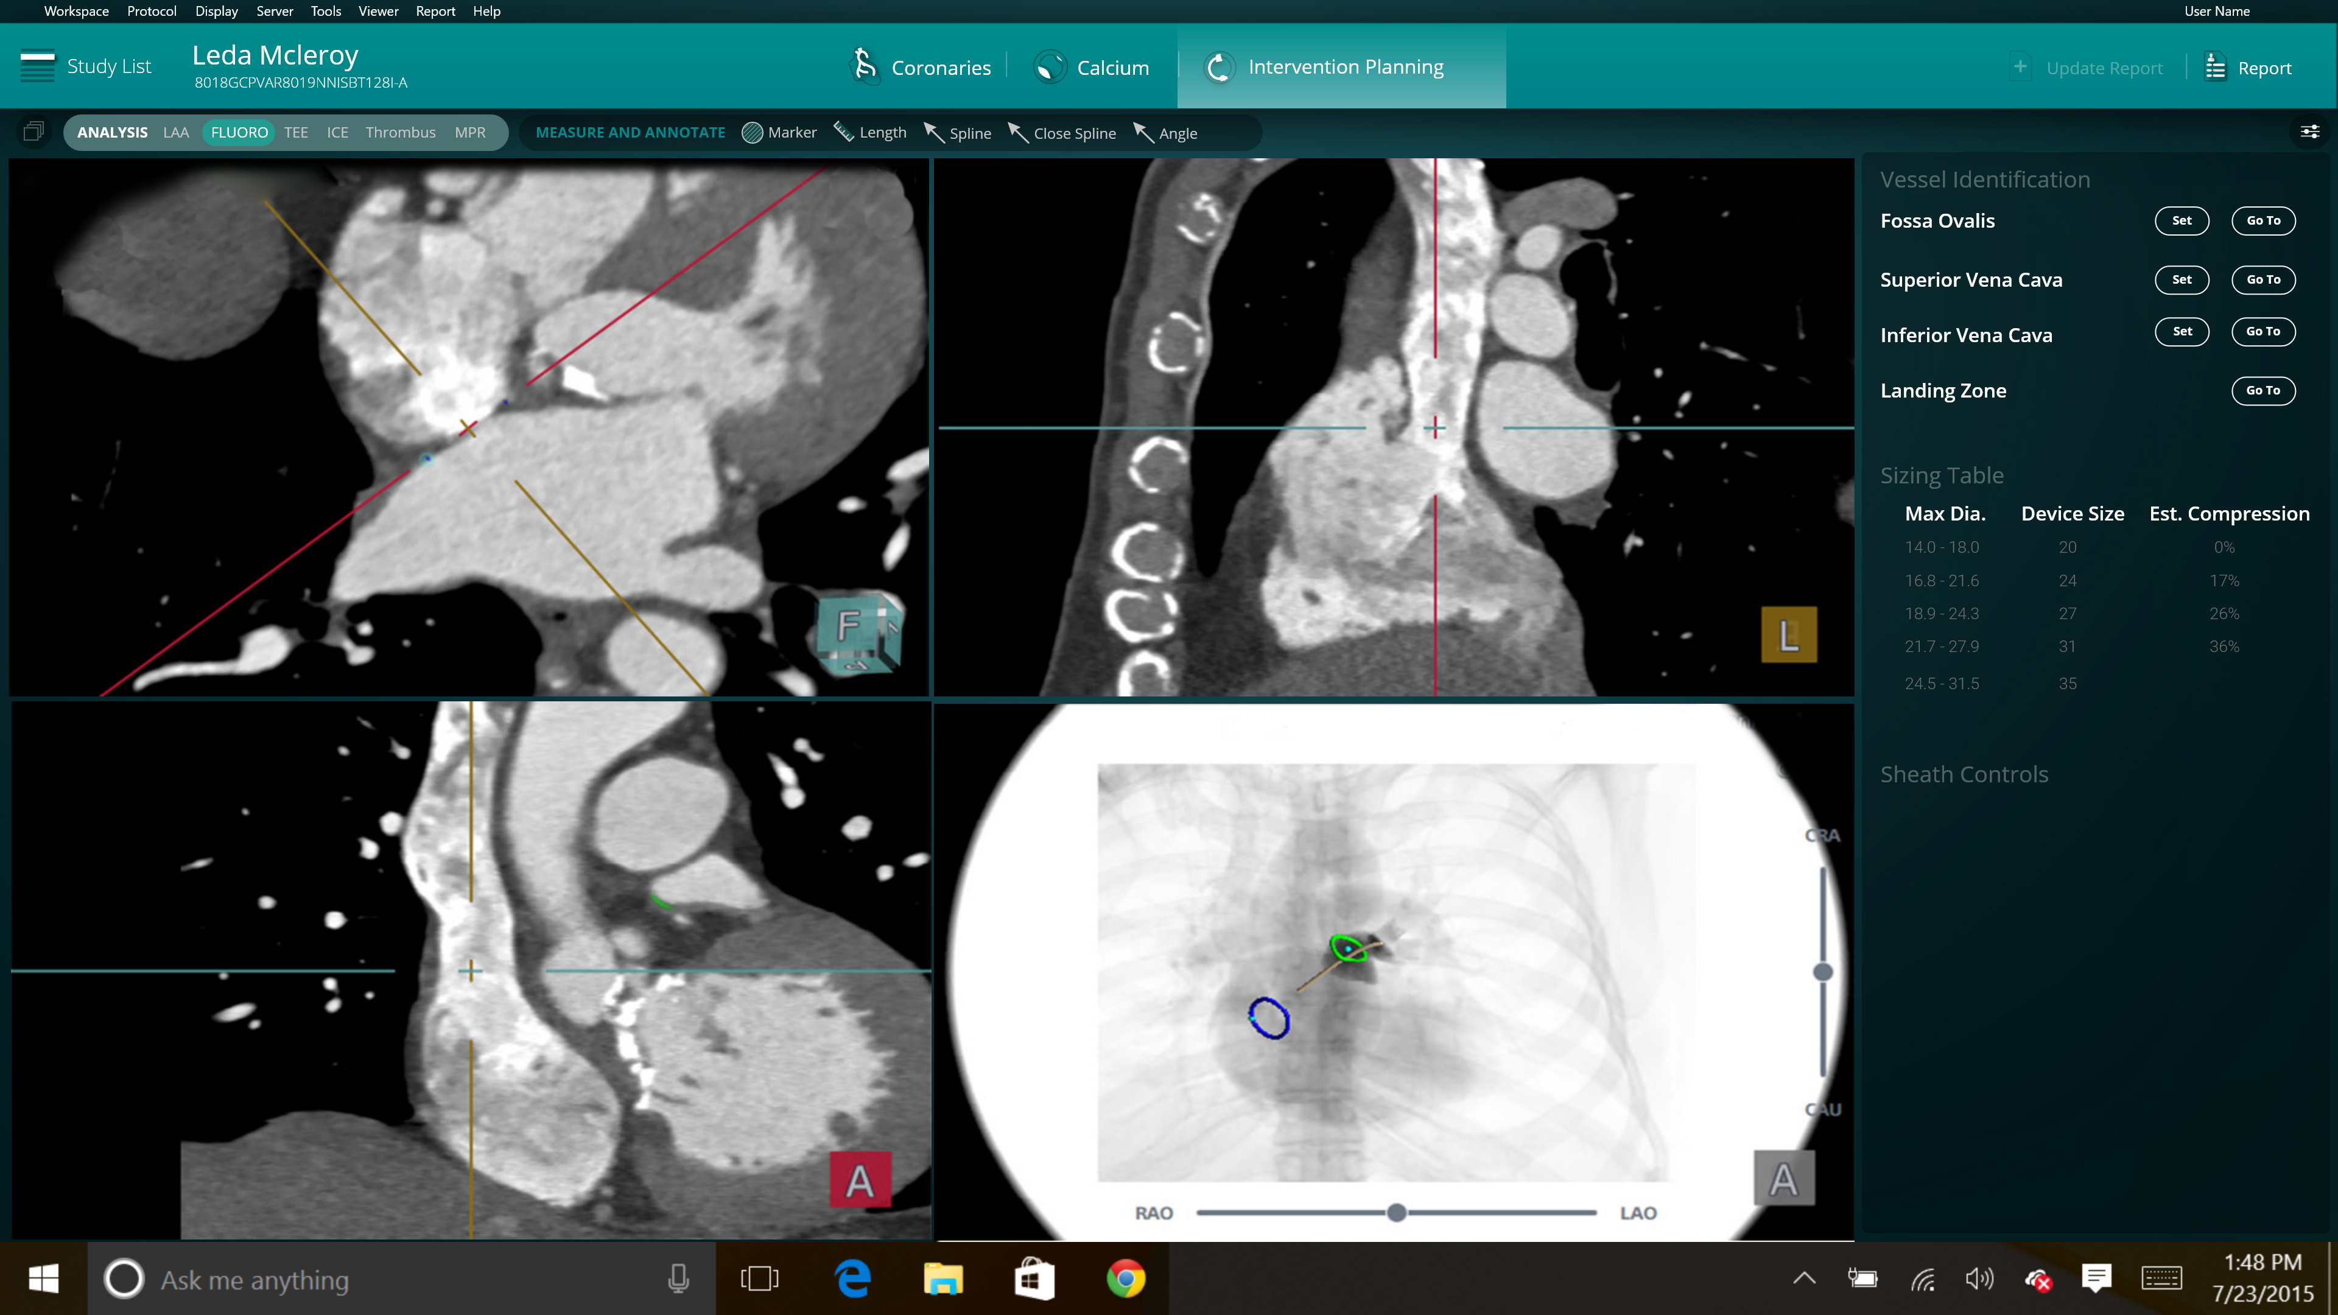
Task: Select the Length ruler tool
Action: (869, 133)
